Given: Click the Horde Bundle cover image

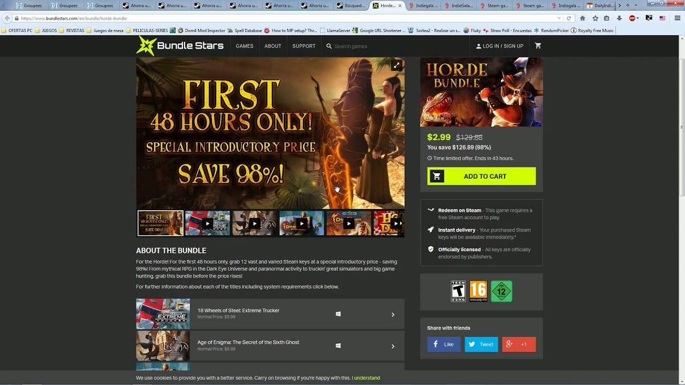Looking at the screenshot, I should click(x=481, y=92).
